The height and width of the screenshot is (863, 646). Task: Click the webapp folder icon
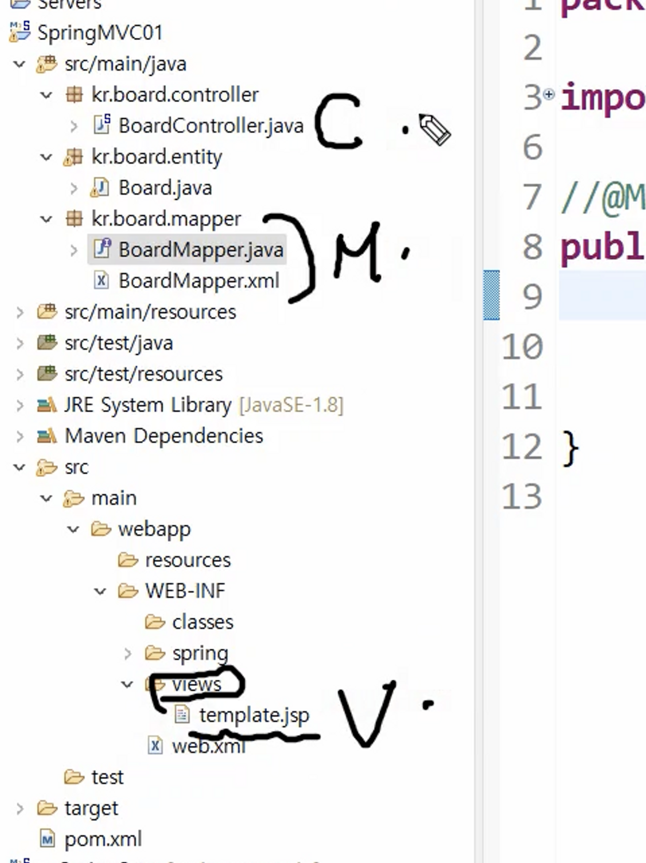(101, 530)
